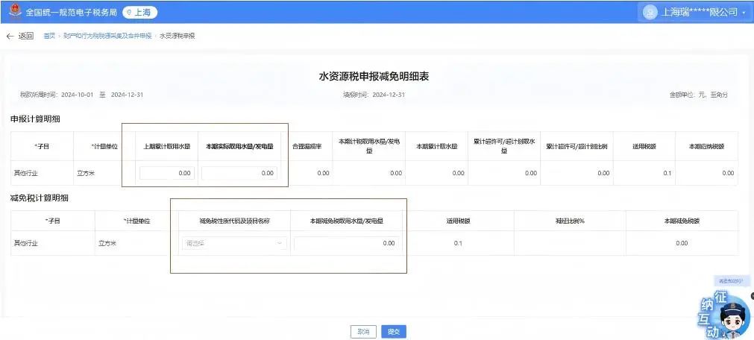Open 财产和行为税税源采集及合并申报 breadcrumb link

click(x=107, y=36)
